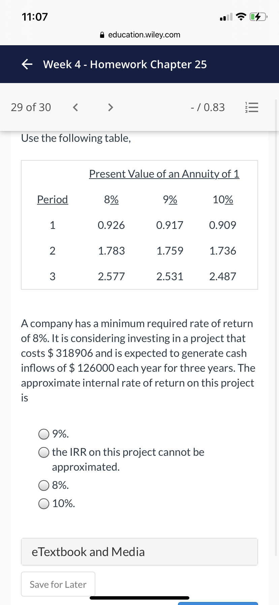This screenshot has width=279, height=605.
Task: Tap the 29 of 30 question counter
Action: tap(31, 107)
